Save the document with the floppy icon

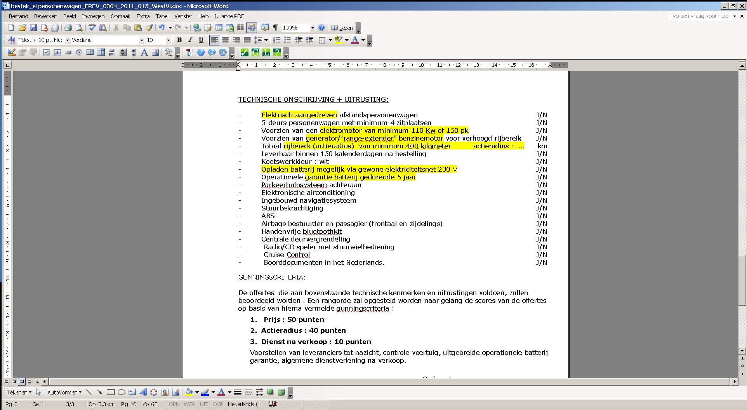tap(33, 28)
